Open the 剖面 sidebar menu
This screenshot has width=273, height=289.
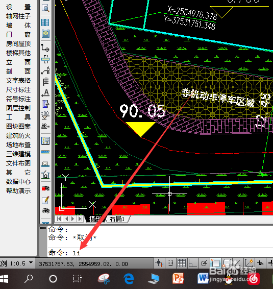18,71
